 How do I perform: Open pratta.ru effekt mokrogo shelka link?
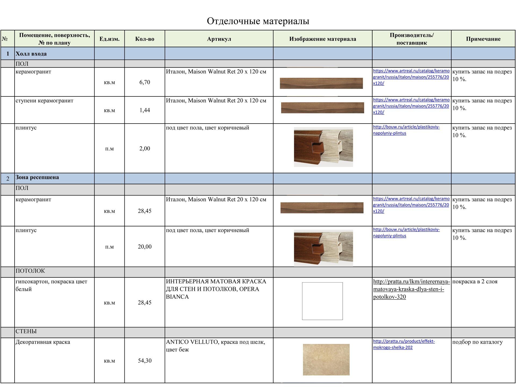(404, 344)
